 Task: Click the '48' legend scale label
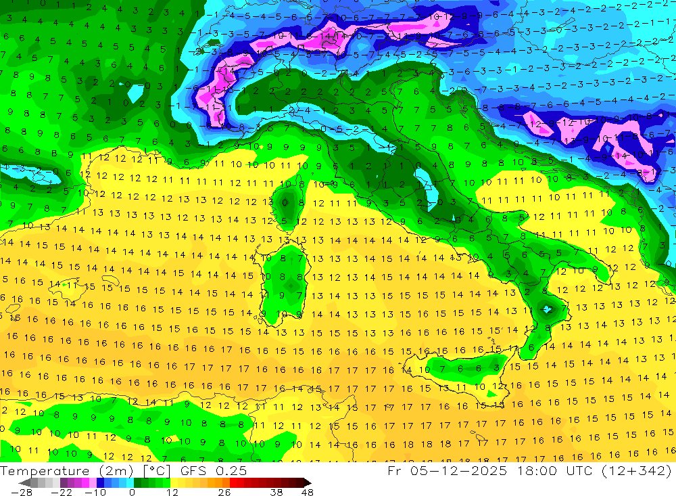[307, 492]
